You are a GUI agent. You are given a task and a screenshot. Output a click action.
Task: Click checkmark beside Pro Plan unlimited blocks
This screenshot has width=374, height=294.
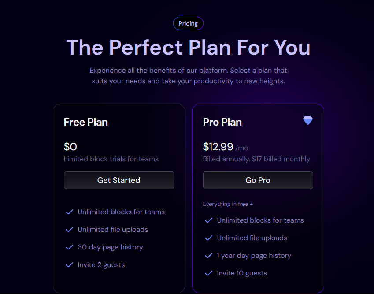208,220
